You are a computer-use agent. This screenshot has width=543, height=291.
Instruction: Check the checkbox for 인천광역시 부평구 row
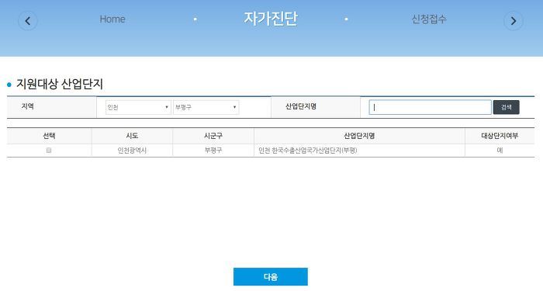(x=49, y=151)
